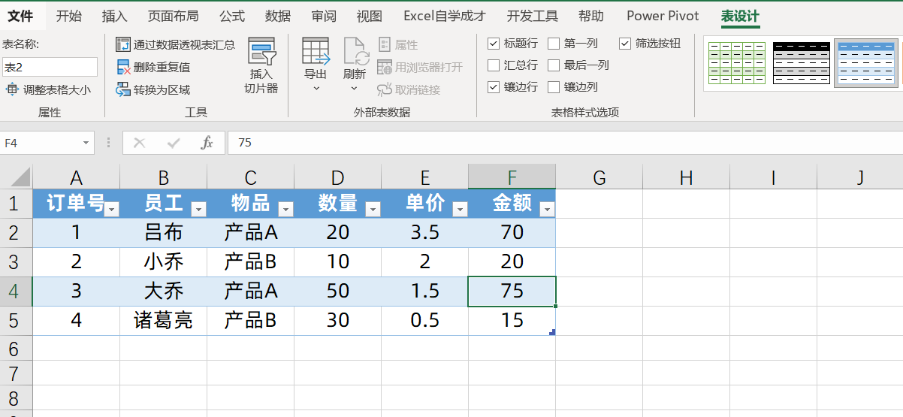Click the Insert Function fx icon
The height and width of the screenshot is (417, 903).
coord(207,143)
